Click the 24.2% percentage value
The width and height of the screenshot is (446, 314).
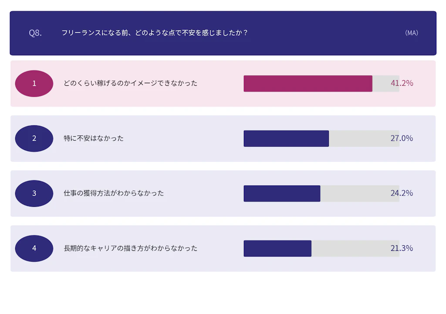point(402,193)
